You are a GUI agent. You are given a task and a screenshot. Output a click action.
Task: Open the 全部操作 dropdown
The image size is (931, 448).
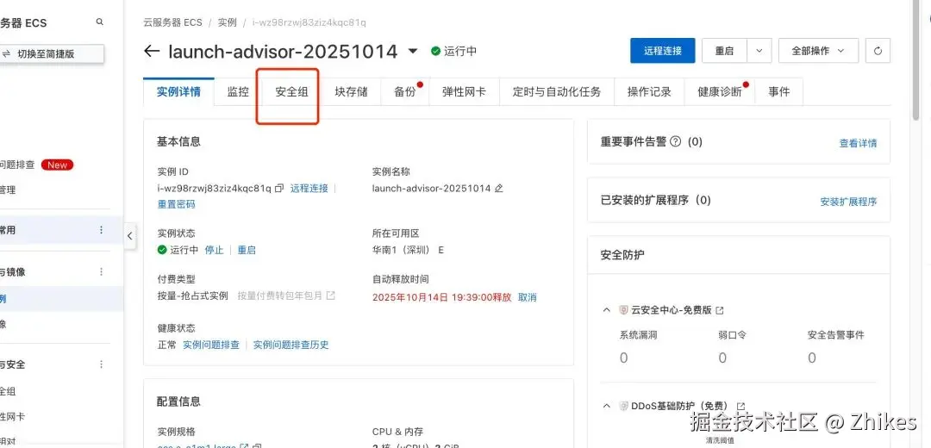pos(818,51)
